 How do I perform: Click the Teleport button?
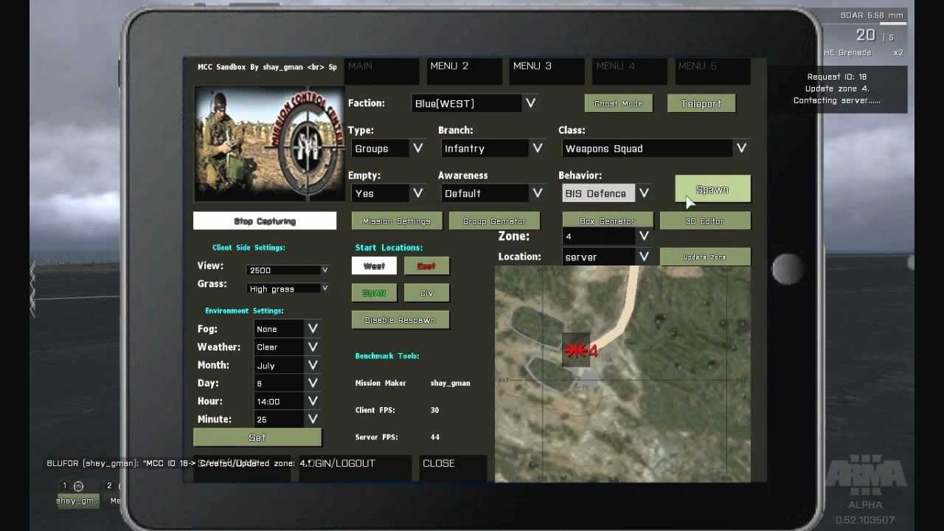[x=701, y=103]
